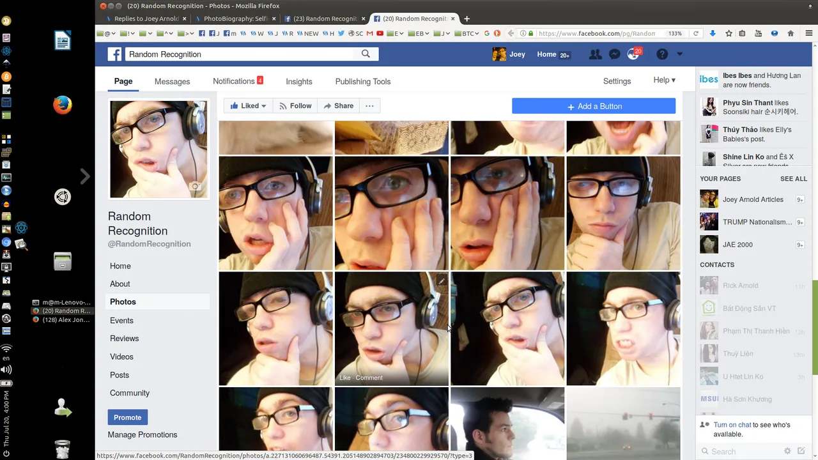The width and height of the screenshot is (818, 460).
Task: Click the Turn on chat link
Action: 732,425
